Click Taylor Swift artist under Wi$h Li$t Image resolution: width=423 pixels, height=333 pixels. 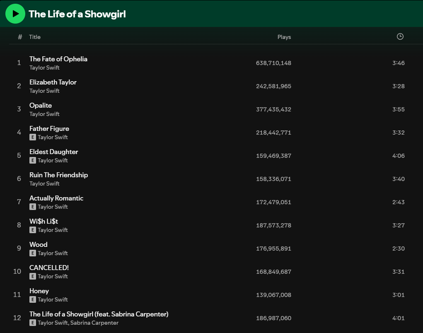tap(53, 230)
